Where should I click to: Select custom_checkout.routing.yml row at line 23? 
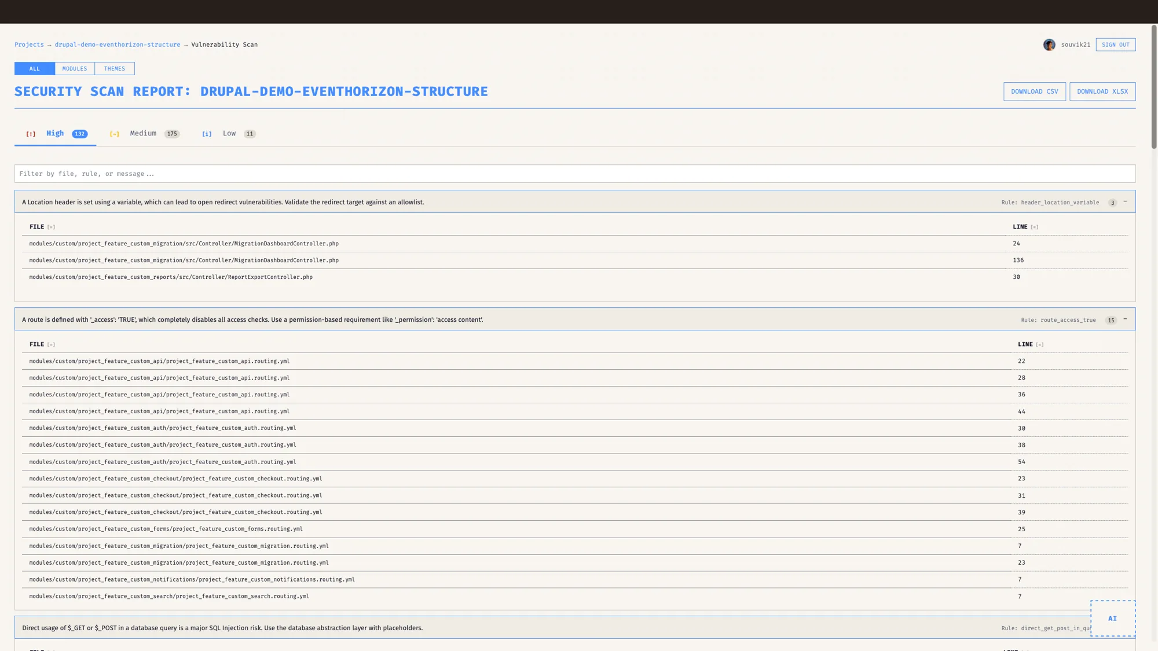coord(575,479)
